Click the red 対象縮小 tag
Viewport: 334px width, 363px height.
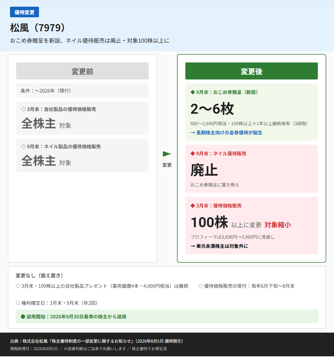tap(278, 225)
